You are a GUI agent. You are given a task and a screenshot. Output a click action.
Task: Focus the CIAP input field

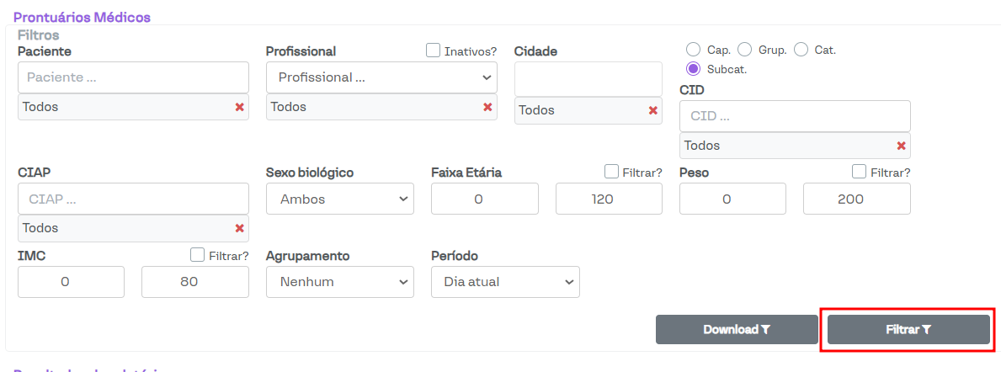133,199
